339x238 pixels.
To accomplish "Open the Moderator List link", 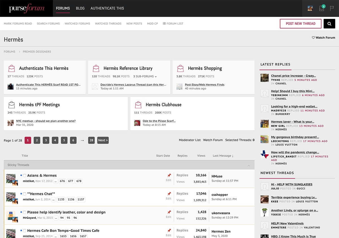I will 190,140.
